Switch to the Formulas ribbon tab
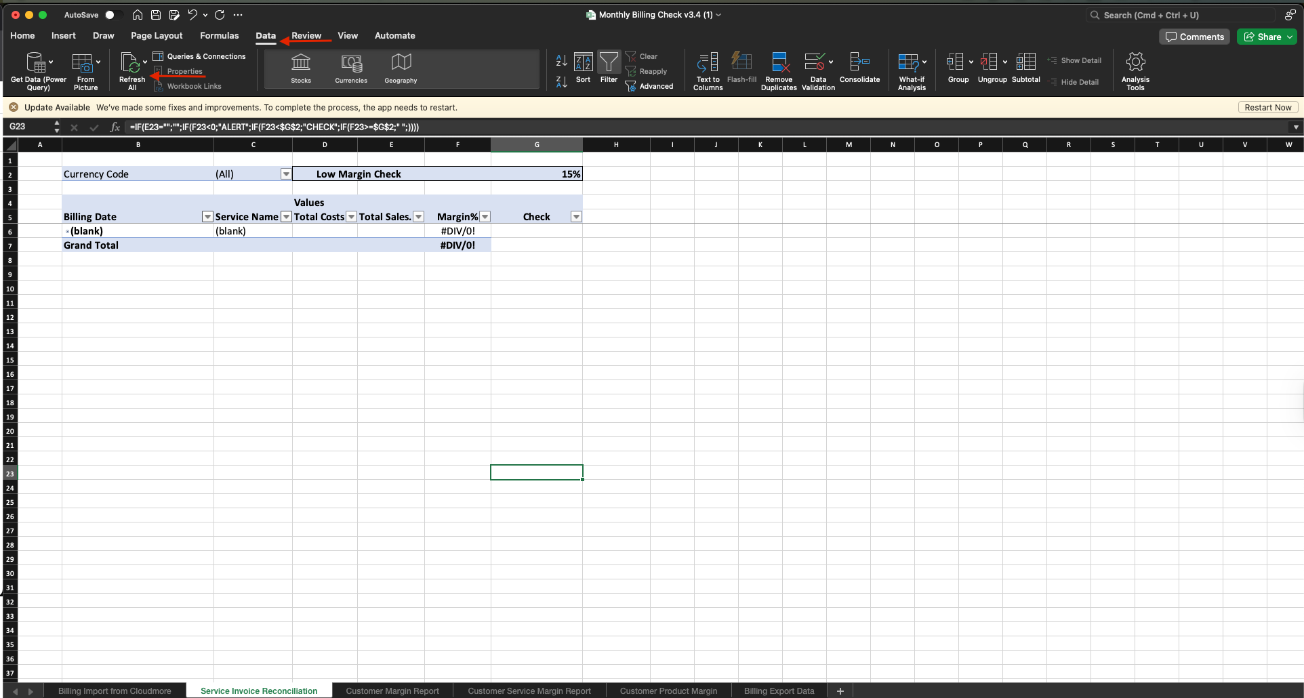The image size is (1304, 698). [x=219, y=36]
